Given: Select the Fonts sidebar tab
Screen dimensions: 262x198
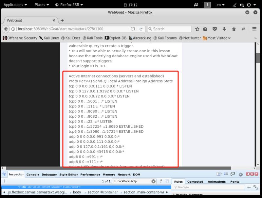Looking at the screenshot, I should (x=235, y=182).
